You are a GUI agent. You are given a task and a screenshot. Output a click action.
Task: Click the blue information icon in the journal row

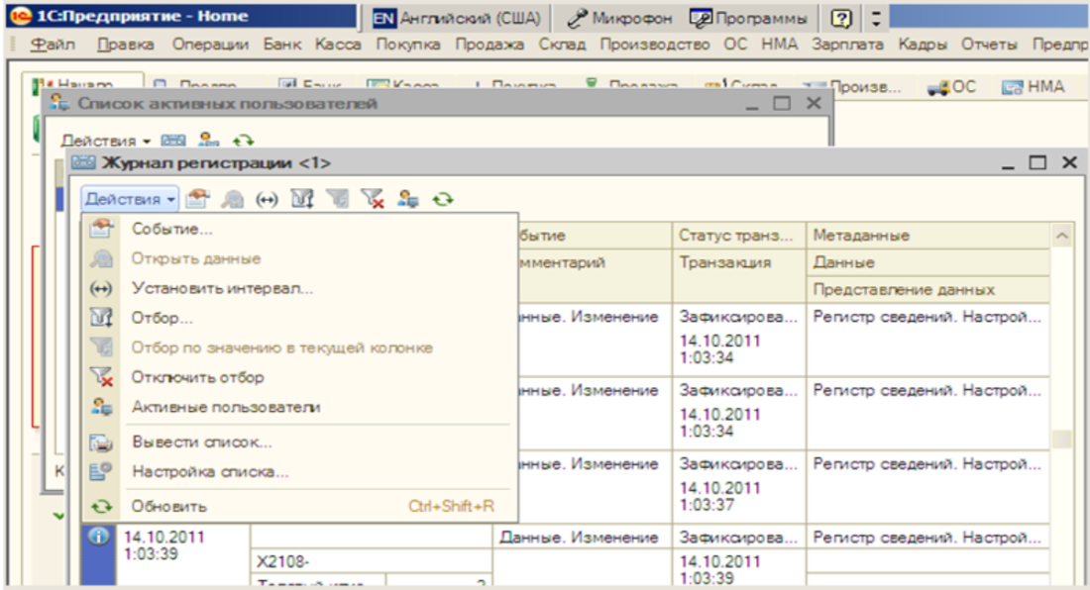point(99,536)
